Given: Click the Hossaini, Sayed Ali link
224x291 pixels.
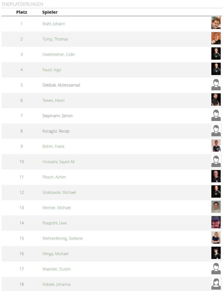Looking at the screenshot, I should pyautogui.click(x=58, y=162).
